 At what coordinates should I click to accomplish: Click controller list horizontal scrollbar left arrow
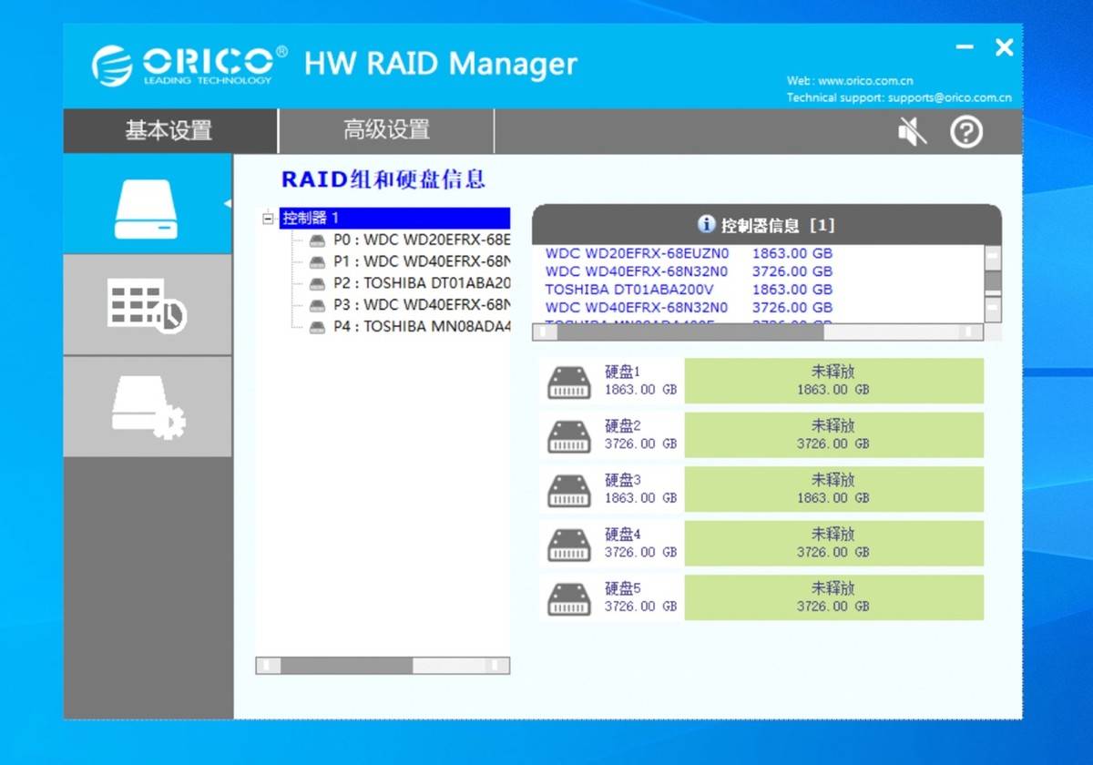[x=545, y=332]
